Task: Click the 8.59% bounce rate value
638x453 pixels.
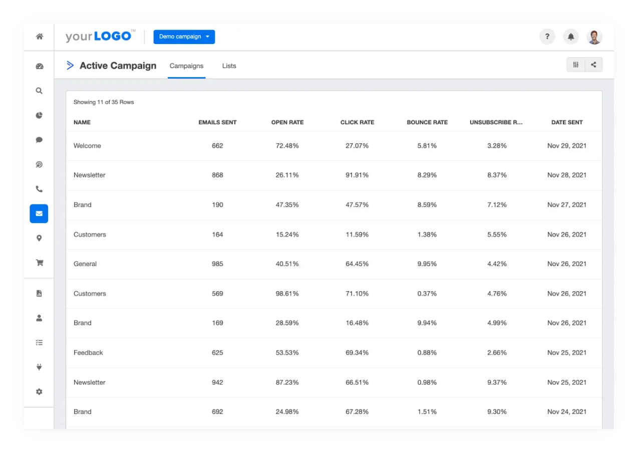Action: pos(427,205)
